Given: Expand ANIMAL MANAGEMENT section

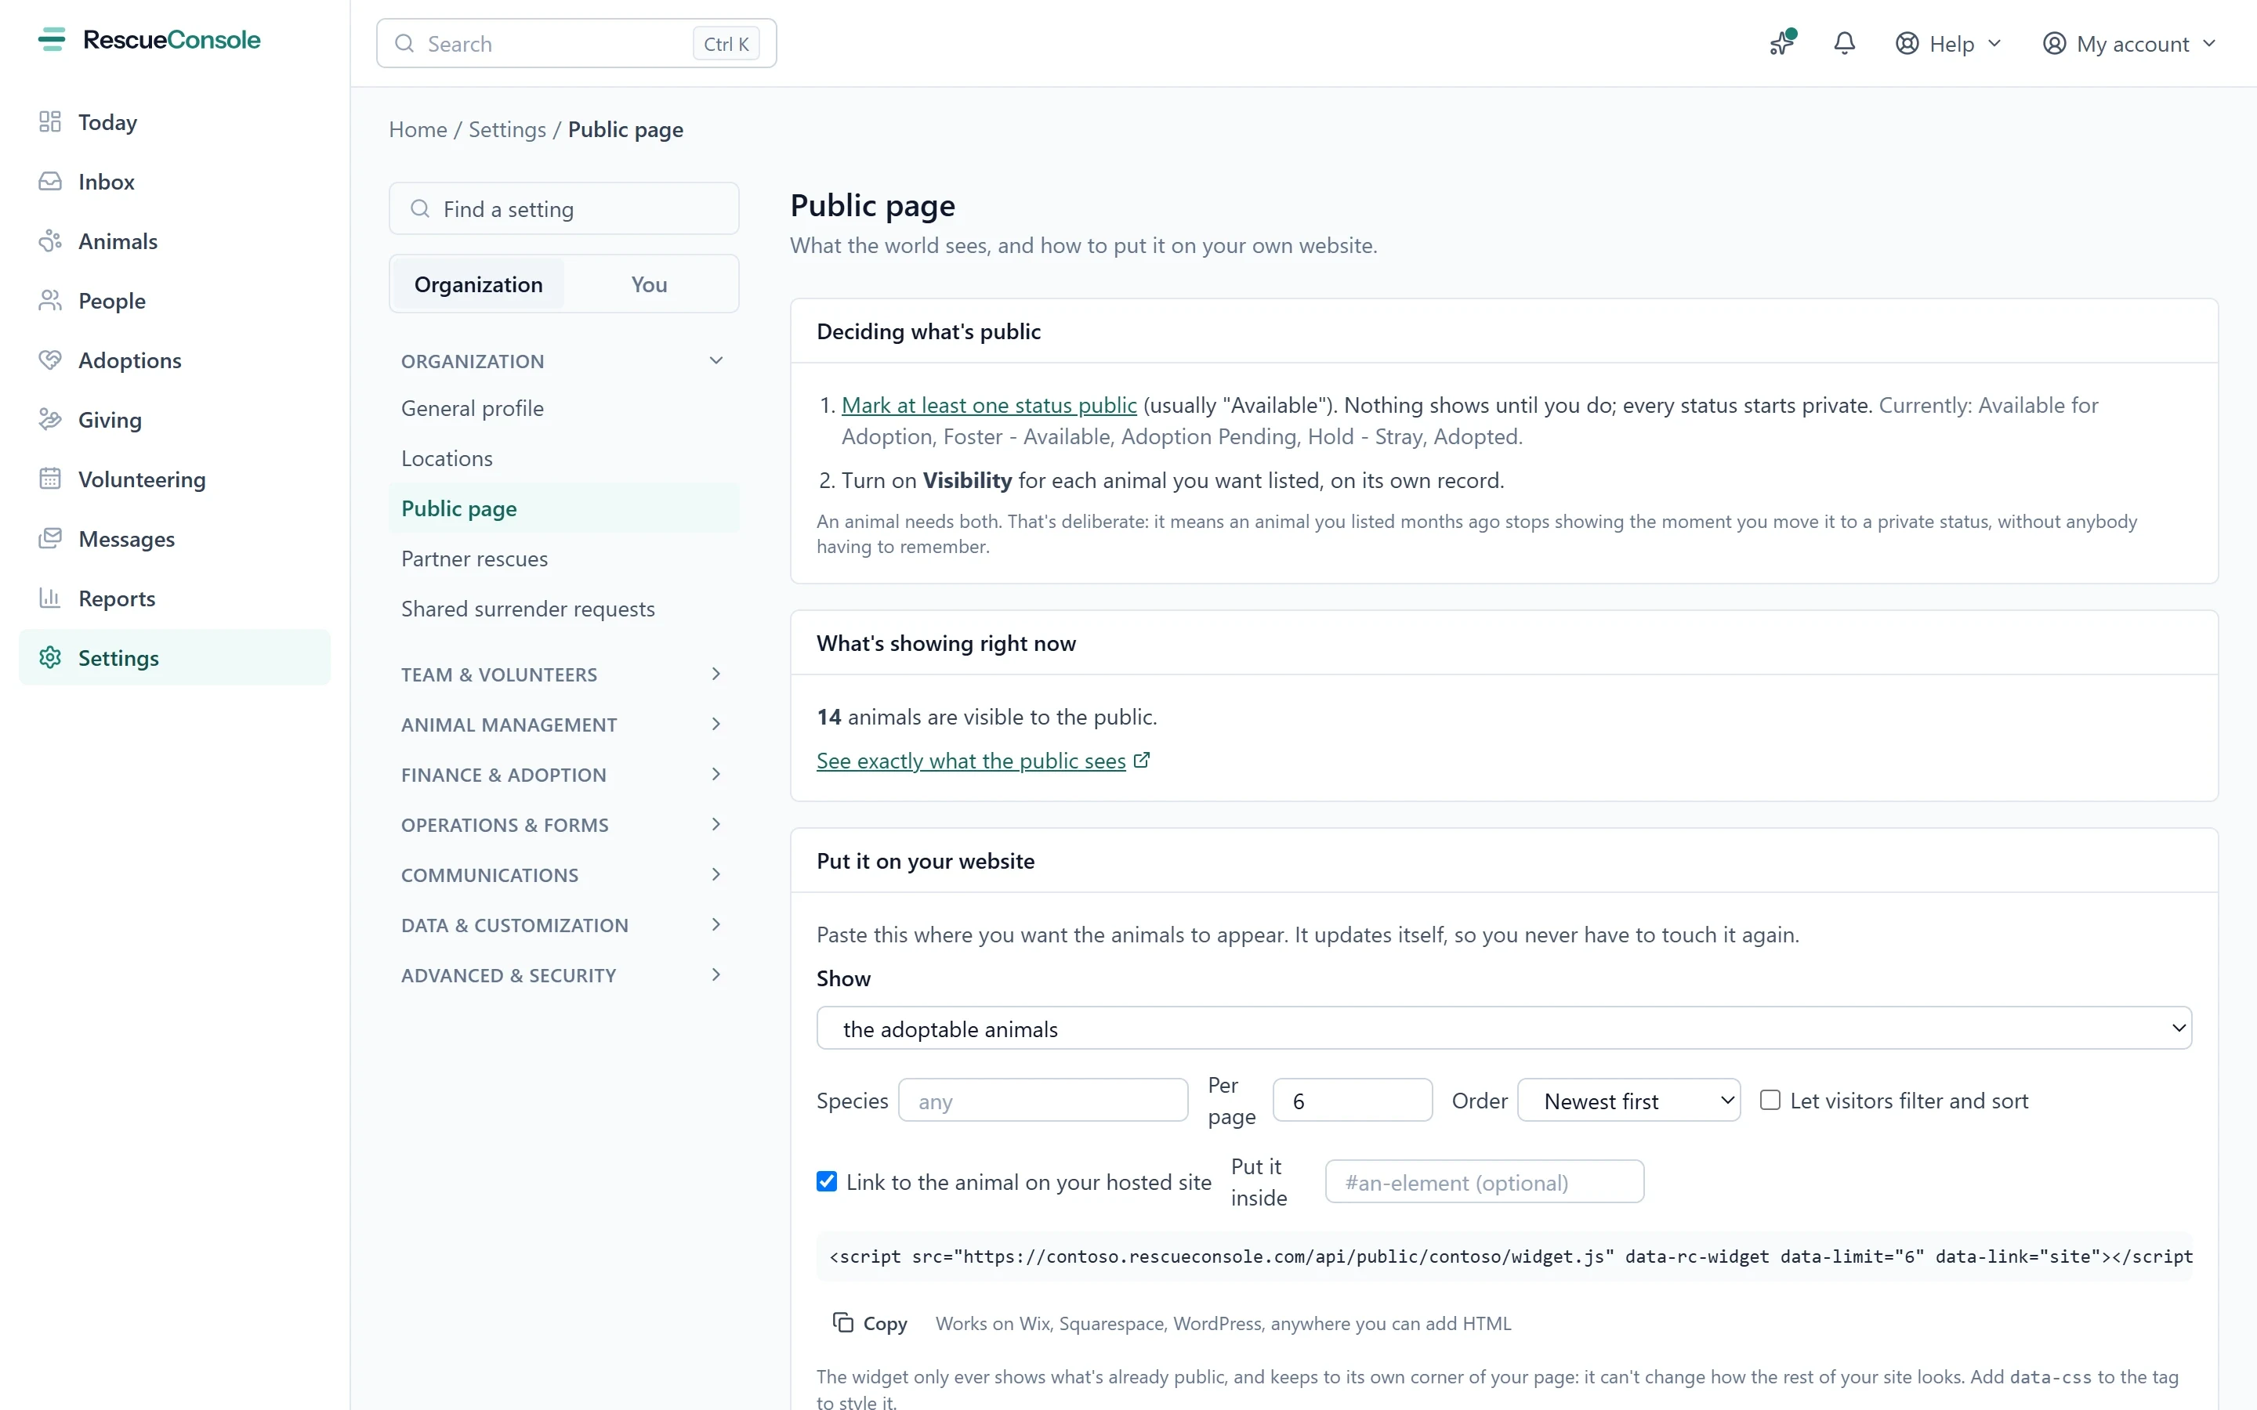Looking at the screenshot, I should (x=563, y=725).
